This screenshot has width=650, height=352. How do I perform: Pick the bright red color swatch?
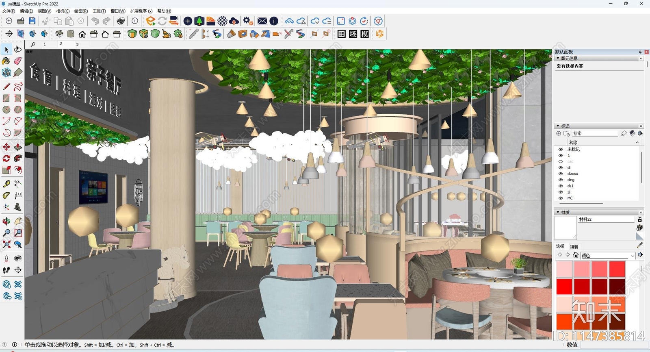(x=564, y=287)
